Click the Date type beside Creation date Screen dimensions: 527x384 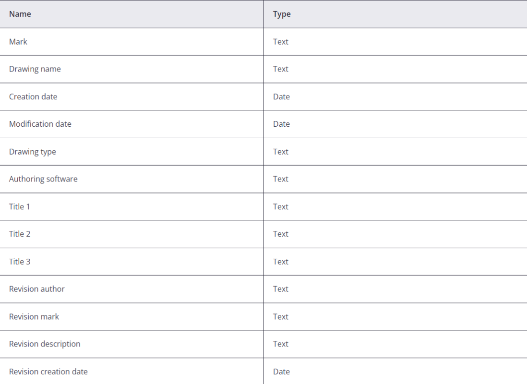(x=281, y=96)
